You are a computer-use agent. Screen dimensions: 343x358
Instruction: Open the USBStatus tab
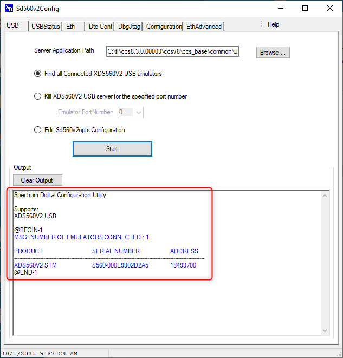46,27
